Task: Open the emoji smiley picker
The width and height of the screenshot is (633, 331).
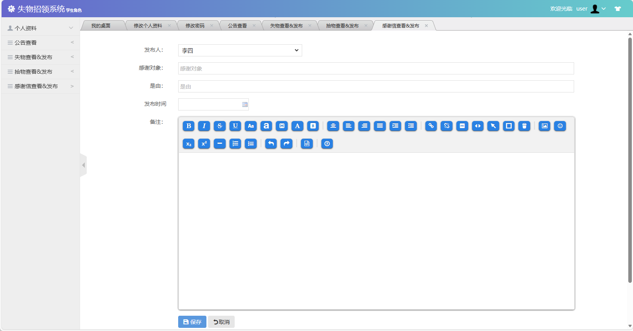Action: (x=560, y=126)
